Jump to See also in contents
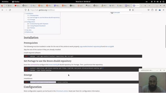 (x=29, y=30)
